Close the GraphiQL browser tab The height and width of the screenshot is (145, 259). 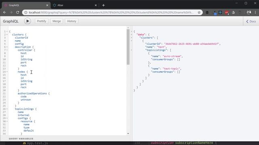coord(47,5)
